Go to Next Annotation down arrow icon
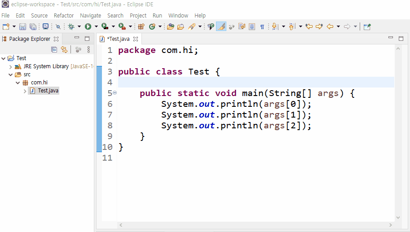Screen dimensions: 410x232 (274, 26)
